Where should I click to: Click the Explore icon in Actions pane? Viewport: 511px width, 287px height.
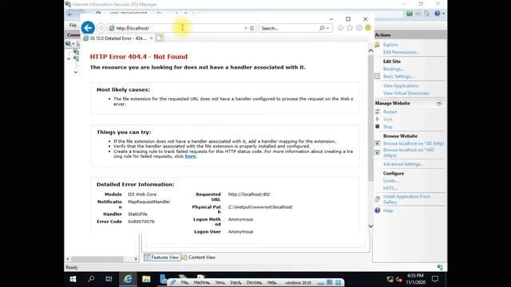click(x=378, y=45)
